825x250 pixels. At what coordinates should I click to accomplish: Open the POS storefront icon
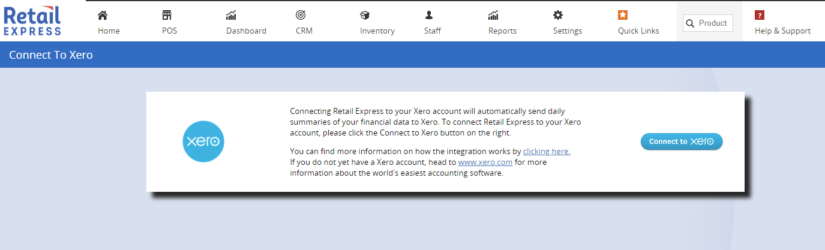click(x=167, y=15)
